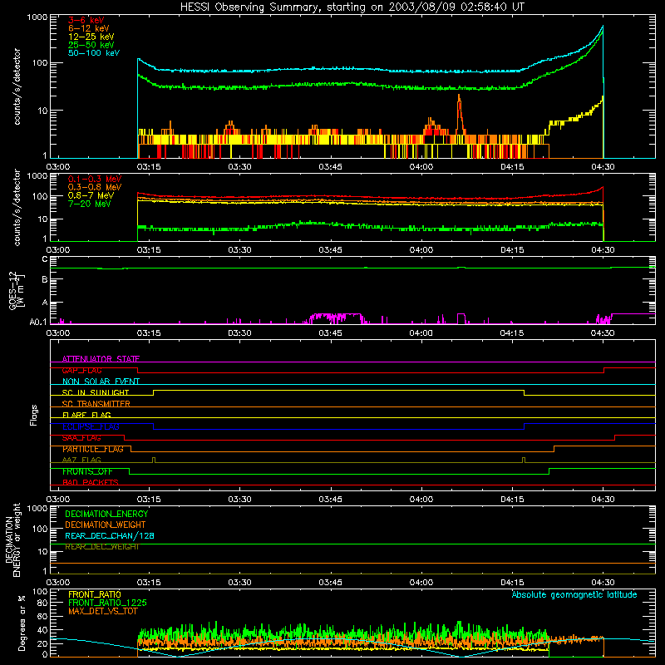Select the 3-6 keV legend label

(x=86, y=20)
